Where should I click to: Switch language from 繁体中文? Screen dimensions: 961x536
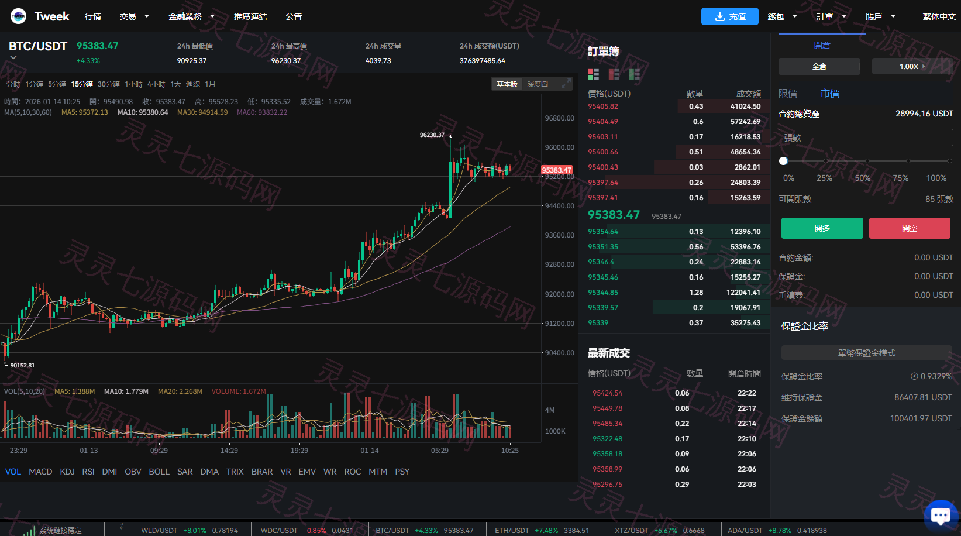tap(939, 16)
